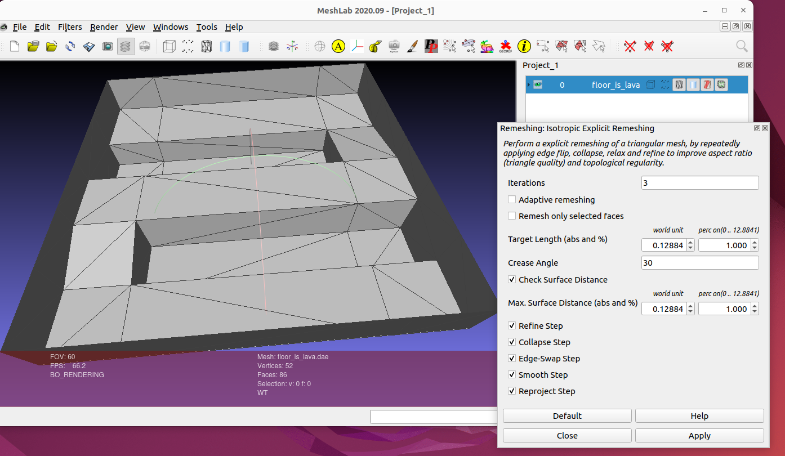Click the Apply button
The height and width of the screenshot is (456, 785).
tap(699, 435)
